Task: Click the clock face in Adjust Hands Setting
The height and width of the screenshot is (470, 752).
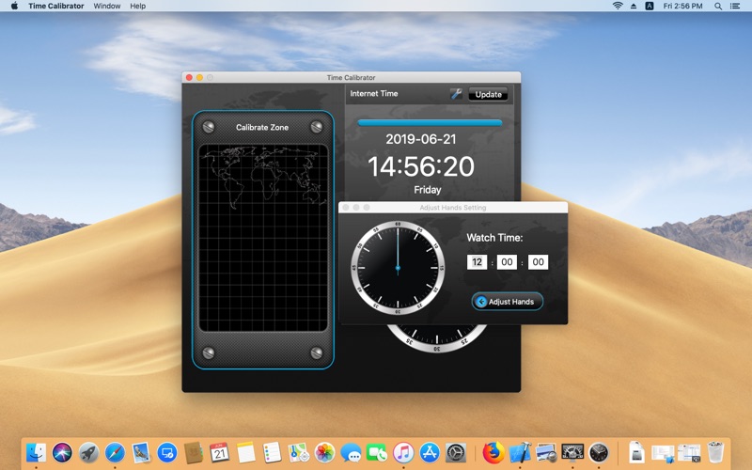Action: coord(398,268)
